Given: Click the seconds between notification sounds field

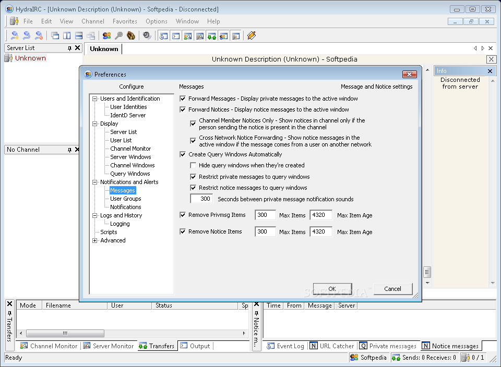Looking at the screenshot, I should (201, 199).
